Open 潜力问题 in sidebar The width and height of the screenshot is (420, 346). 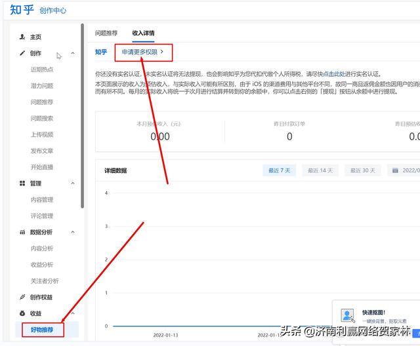pos(42,86)
